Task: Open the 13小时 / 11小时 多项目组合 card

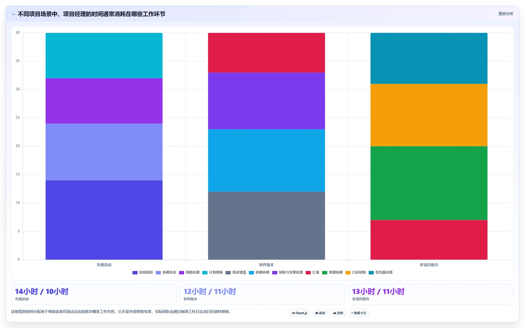Action: (x=431, y=294)
